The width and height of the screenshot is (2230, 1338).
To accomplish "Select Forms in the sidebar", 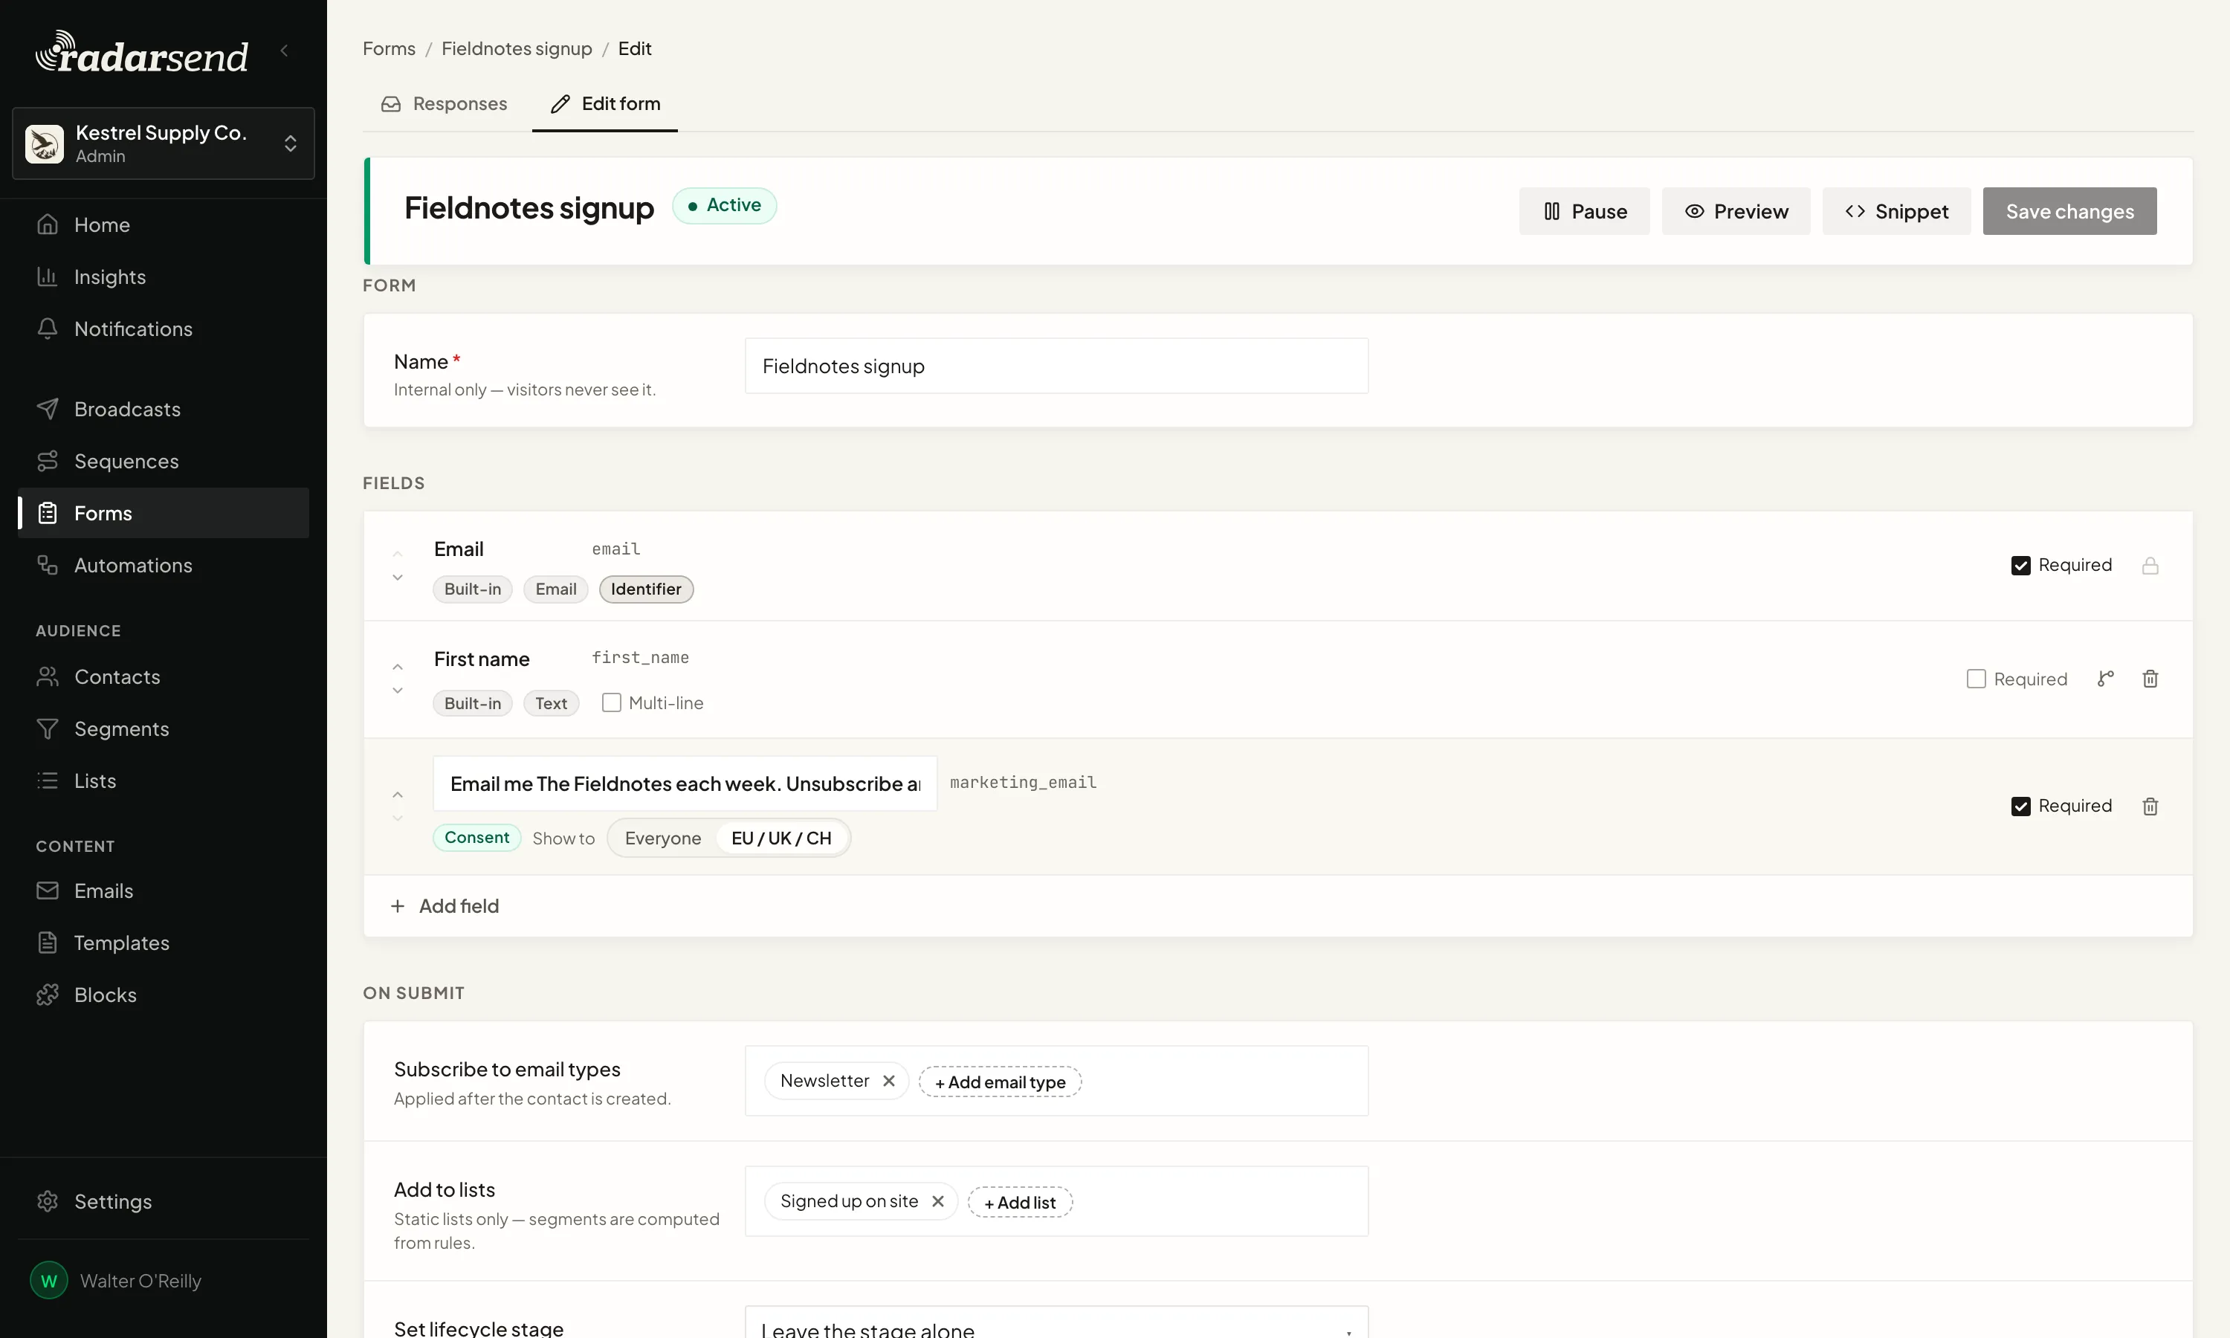I will coord(163,513).
